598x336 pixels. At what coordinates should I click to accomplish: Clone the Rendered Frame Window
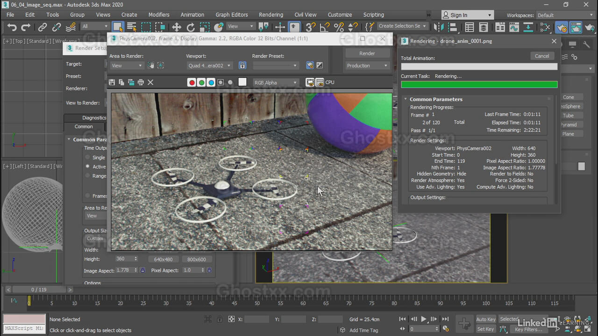pyautogui.click(x=131, y=82)
